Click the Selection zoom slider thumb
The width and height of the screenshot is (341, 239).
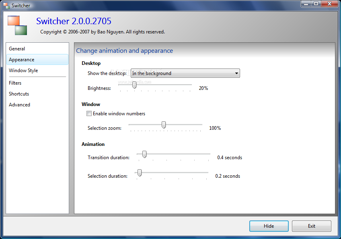pos(164,125)
